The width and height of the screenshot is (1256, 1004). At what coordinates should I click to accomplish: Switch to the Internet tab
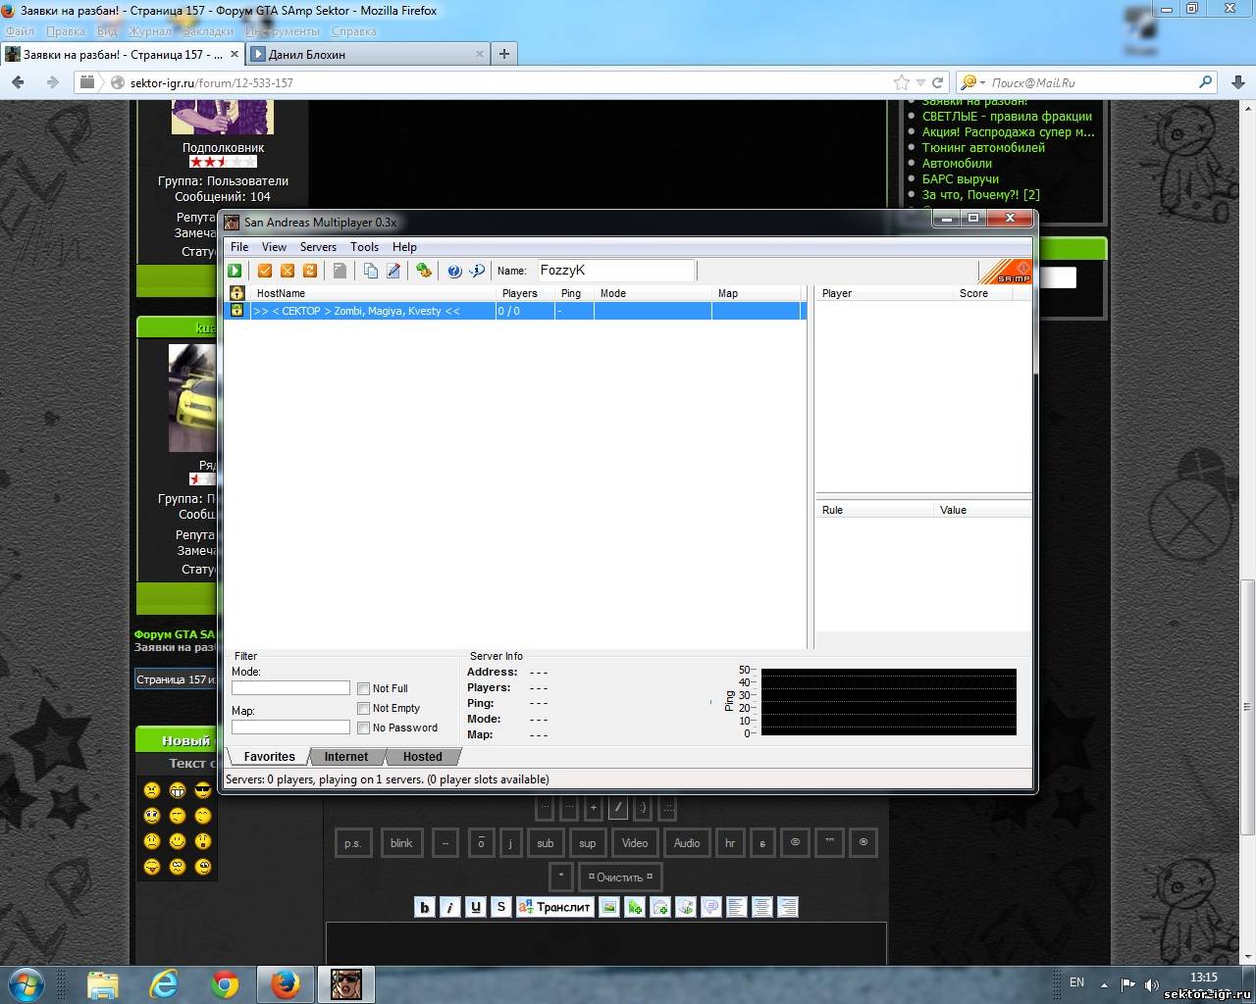pos(345,757)
